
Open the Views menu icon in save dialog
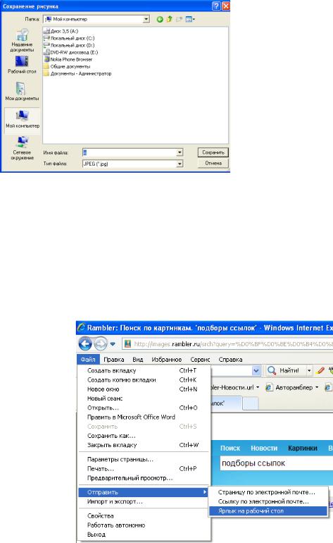coord(190,20)
